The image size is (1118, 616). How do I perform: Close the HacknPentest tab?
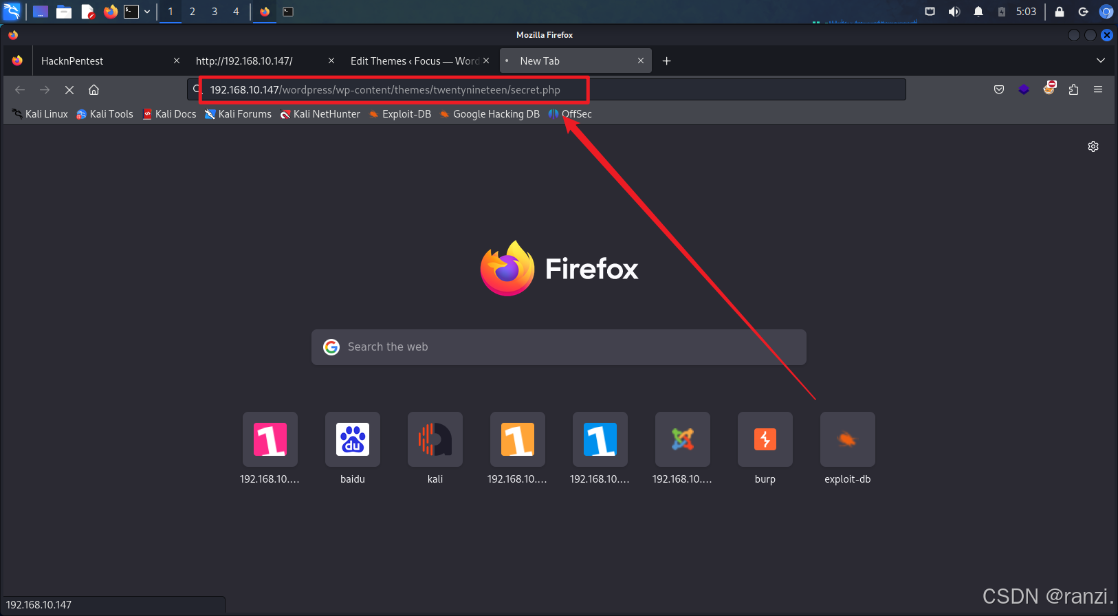(177, 61)
